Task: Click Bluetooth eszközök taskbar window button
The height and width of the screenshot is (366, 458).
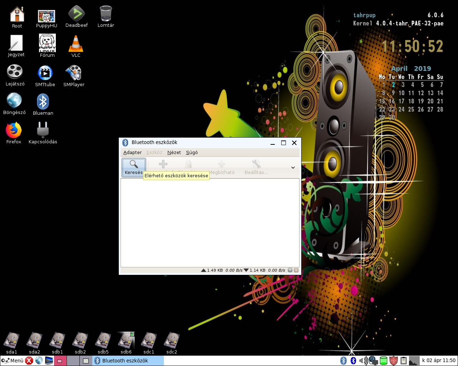Action: point(128,361)
